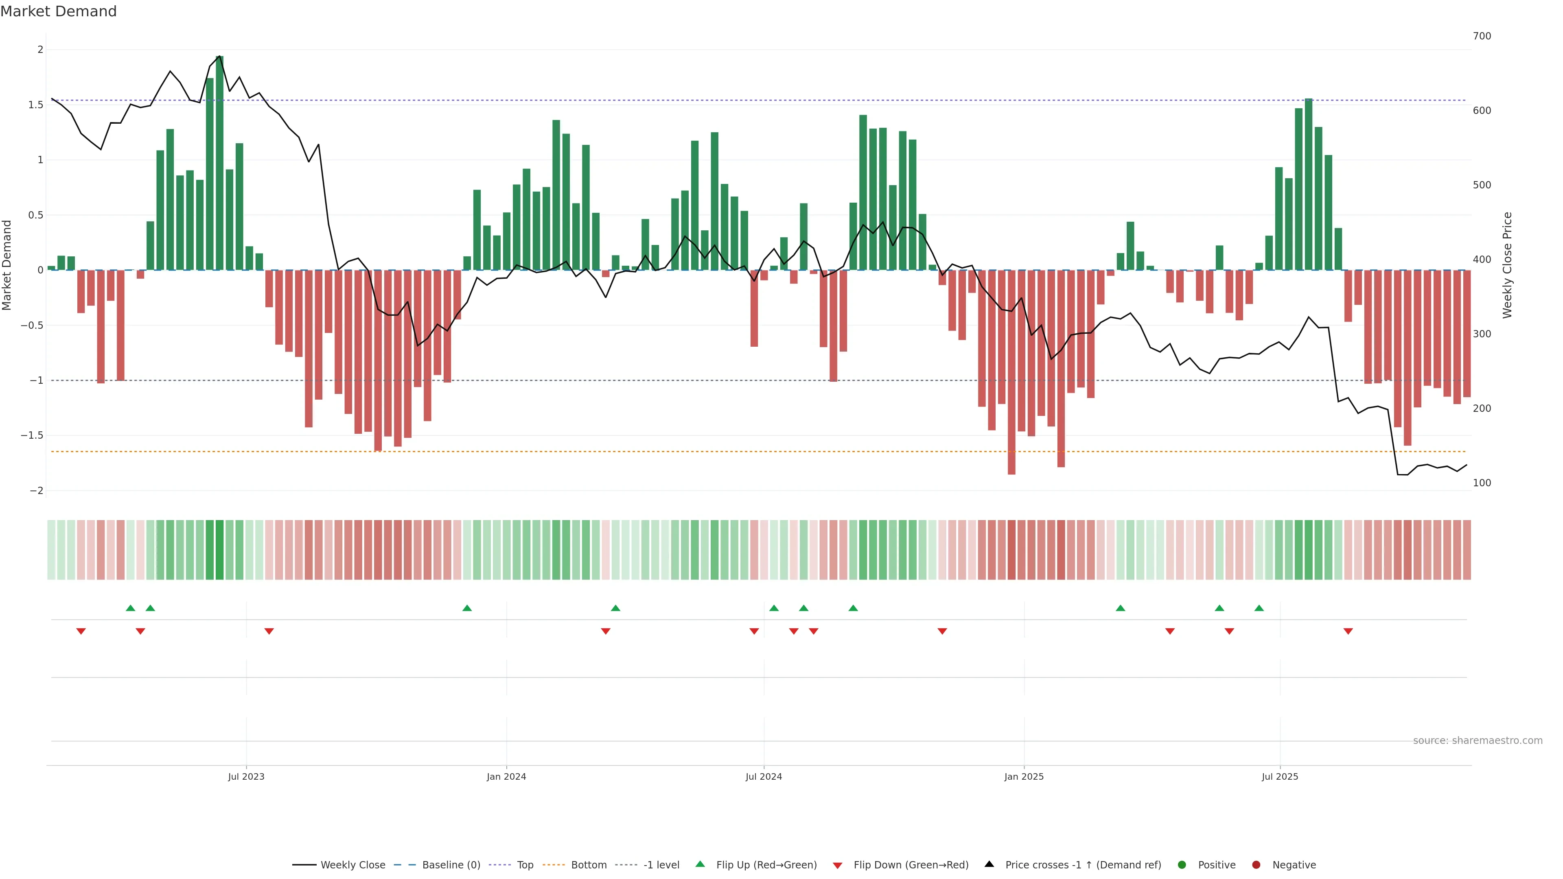Click the leftmost green flip-up triangle marker
Viewport: 1563px width, 879px height.
point(130,608)
